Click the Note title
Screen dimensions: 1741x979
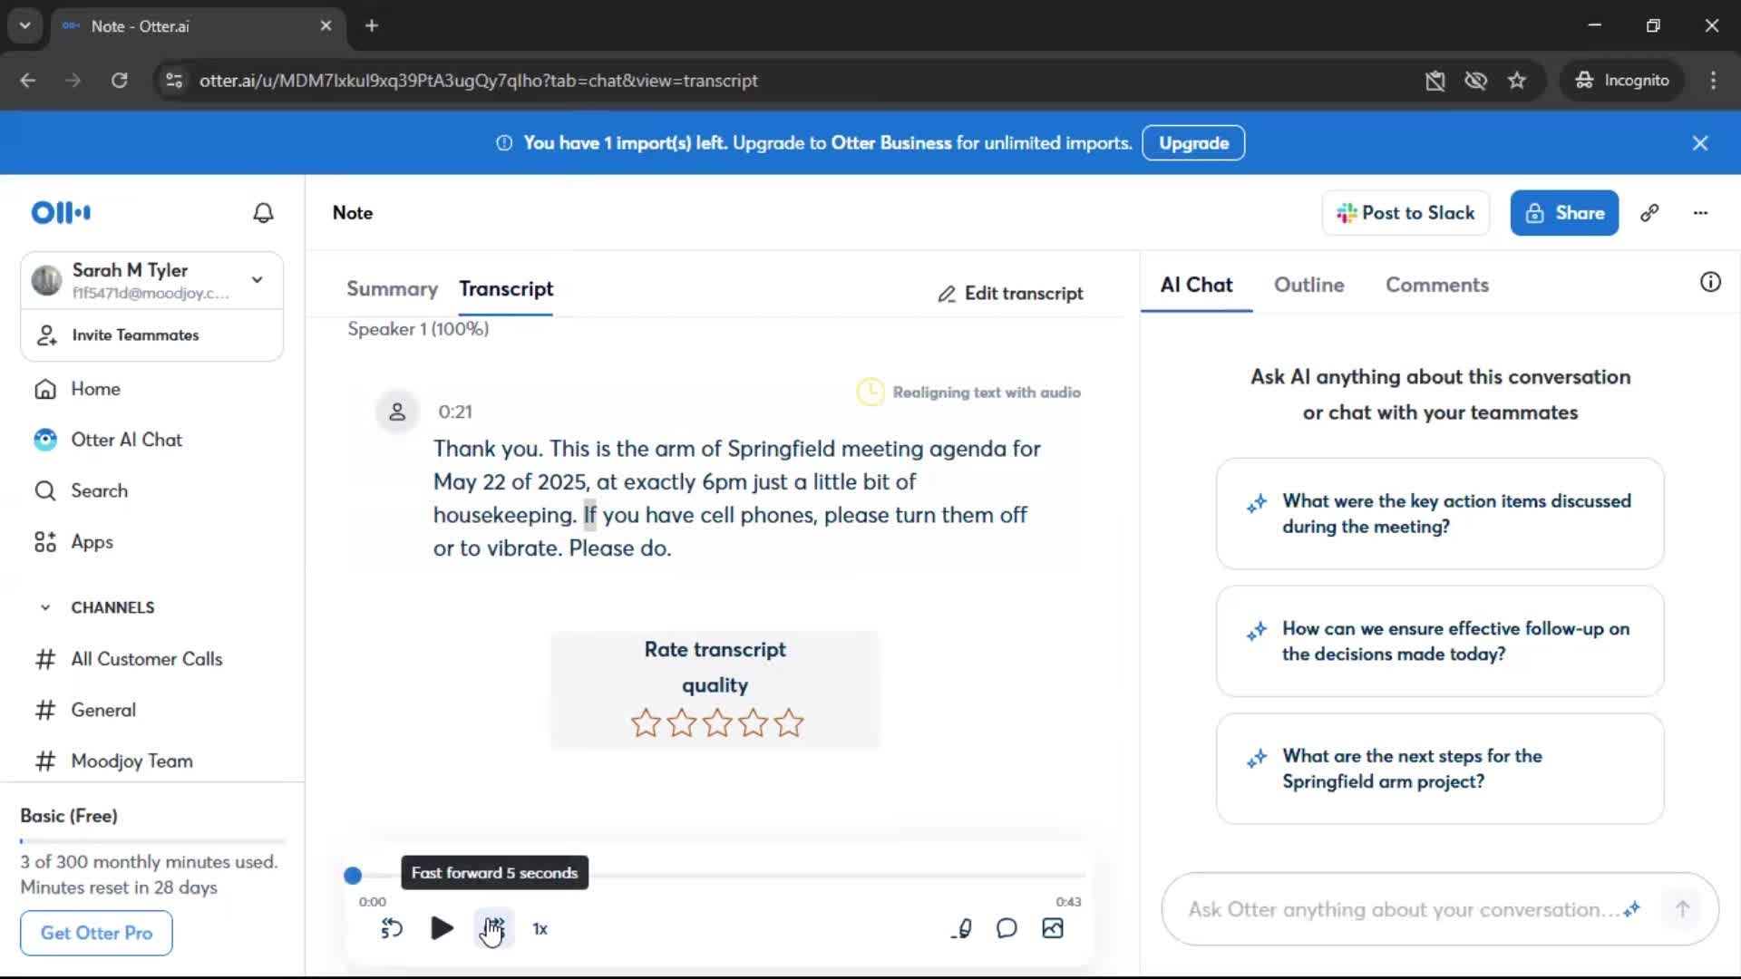pos(353,213)
